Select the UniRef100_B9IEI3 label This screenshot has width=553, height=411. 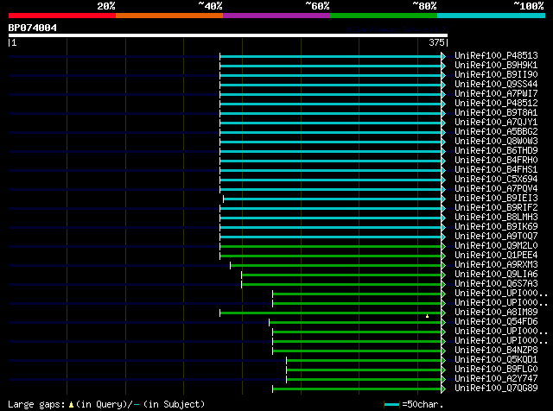click(x=496, y=199)
